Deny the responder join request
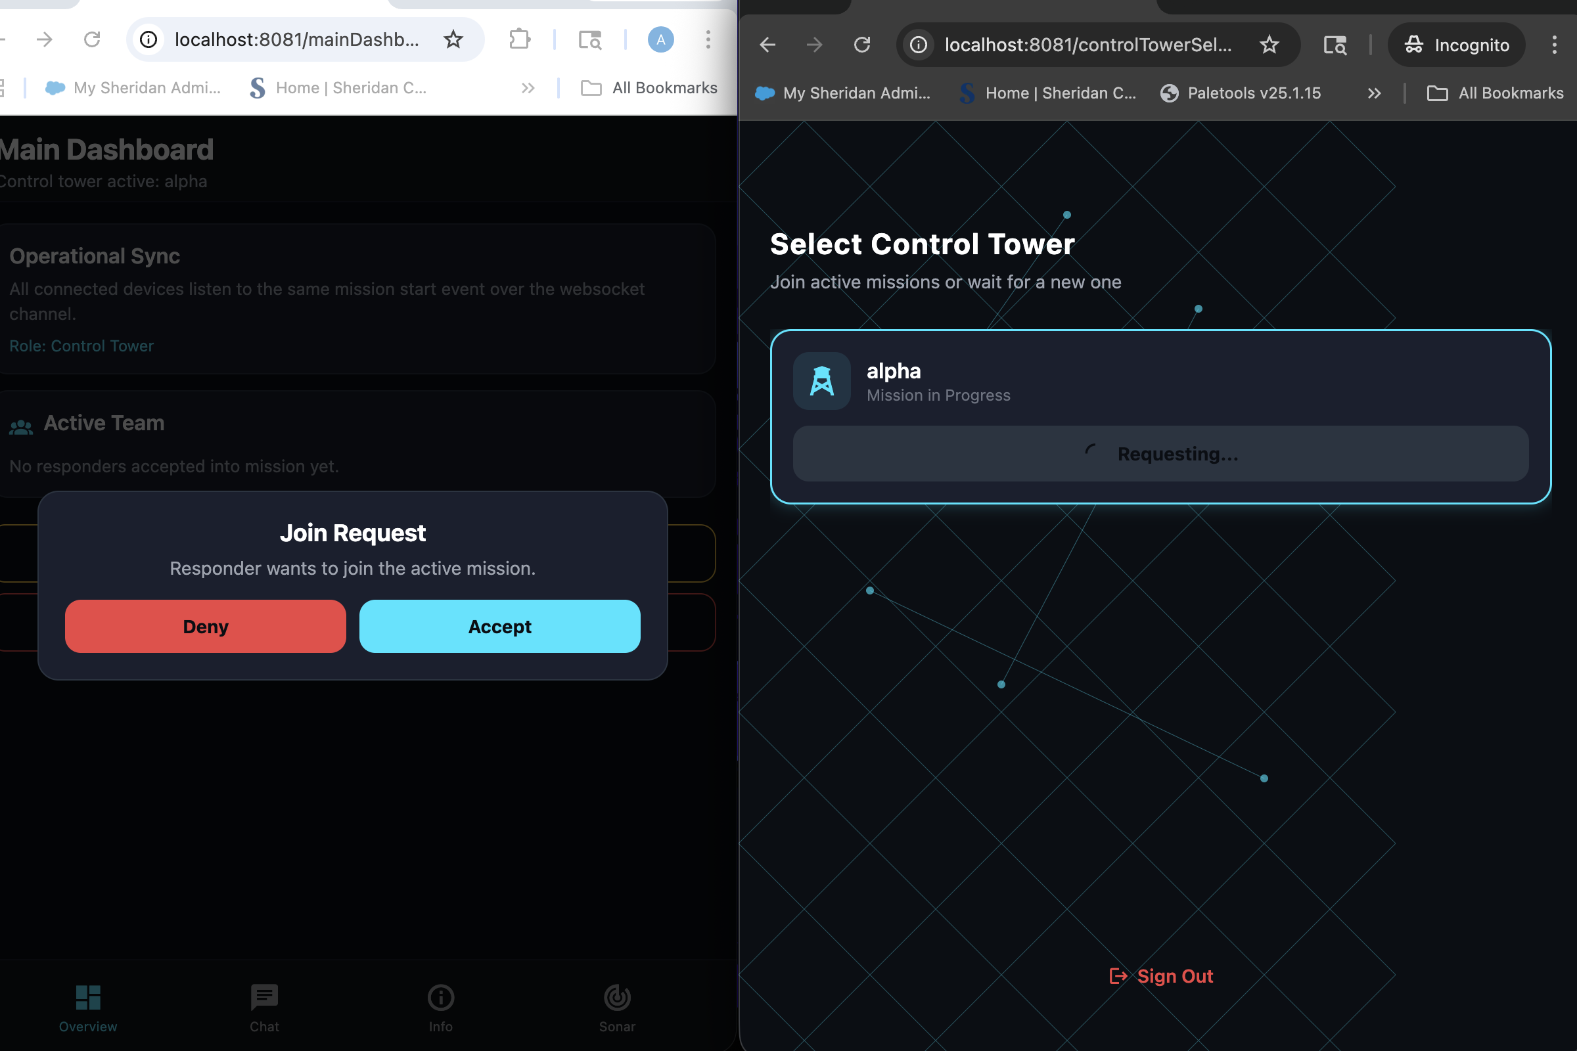 tap(205, 626)
